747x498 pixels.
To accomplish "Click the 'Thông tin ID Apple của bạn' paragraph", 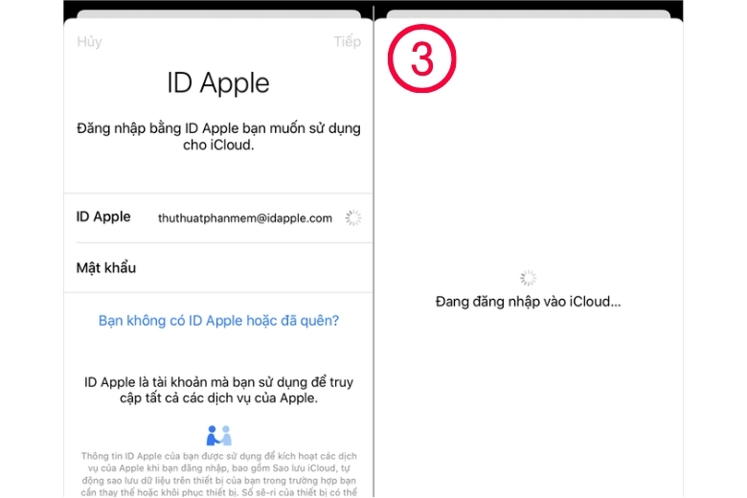I will click(x=218, y=474).
